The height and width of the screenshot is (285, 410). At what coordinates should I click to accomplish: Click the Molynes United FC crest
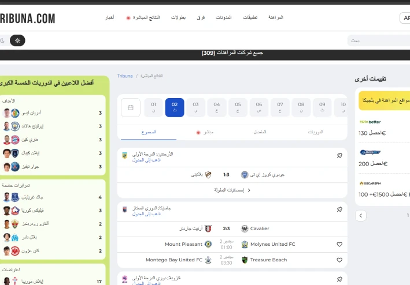click(245, 244)
